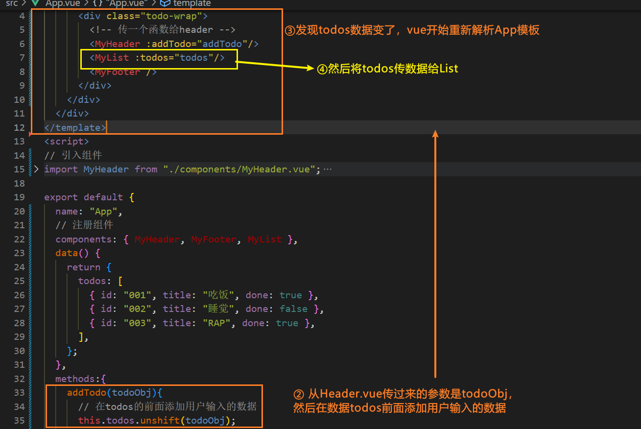641x429 pixels.
Task: Select the template breadcrumb segment
Action: coord(192,3)
